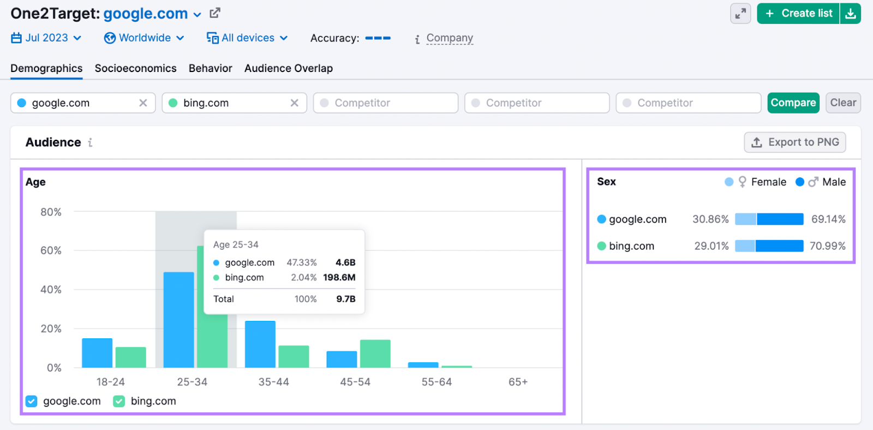Click the google.com domain input field
This screenshot has height=430, width=873.
coord(83,103)
